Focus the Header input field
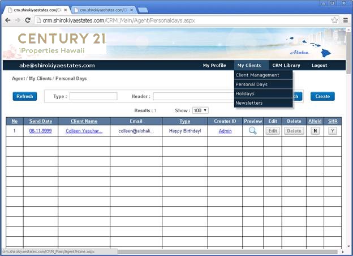This screenshot has height=256, width=353. pos(193,96)
